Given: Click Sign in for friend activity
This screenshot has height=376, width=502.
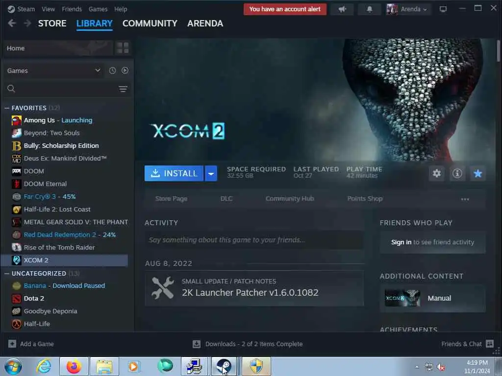Looking at the screenshot, I should click(401, 242).
